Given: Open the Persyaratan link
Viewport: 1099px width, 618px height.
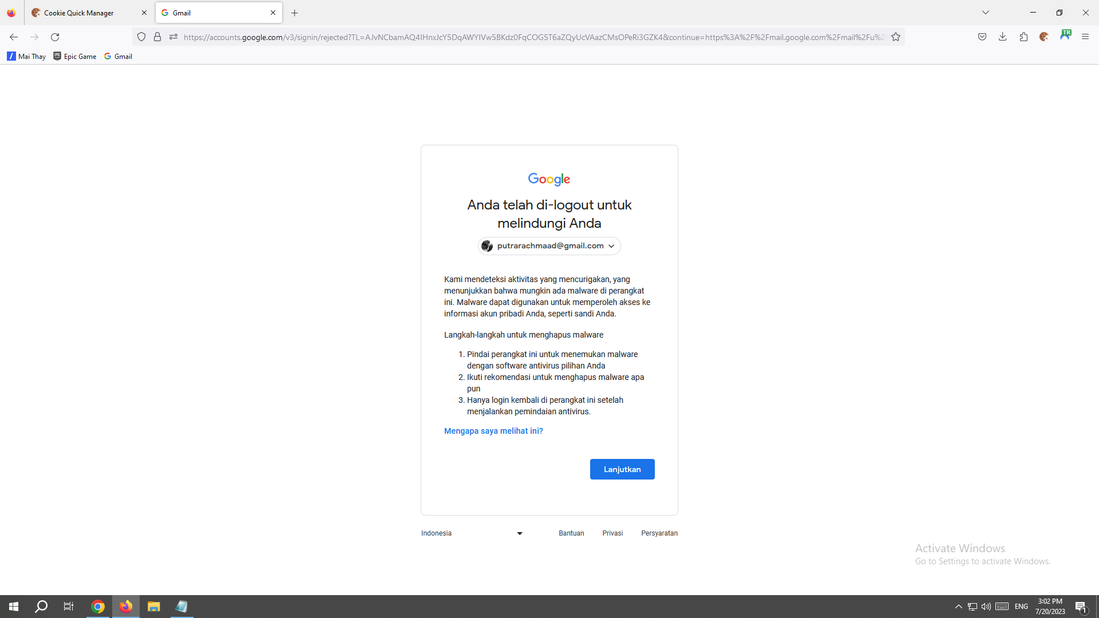Looking at the screenshot, I should click(659, 533).
